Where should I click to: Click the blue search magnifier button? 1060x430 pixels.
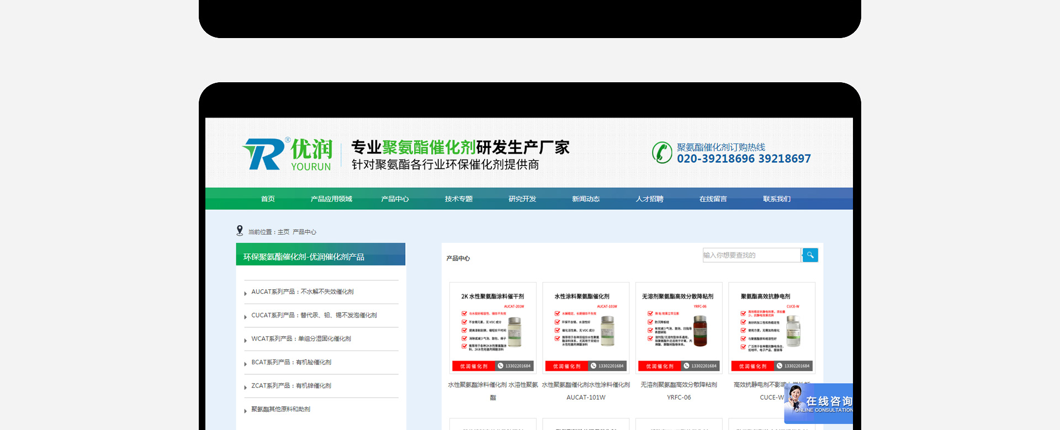click(810, 255)
